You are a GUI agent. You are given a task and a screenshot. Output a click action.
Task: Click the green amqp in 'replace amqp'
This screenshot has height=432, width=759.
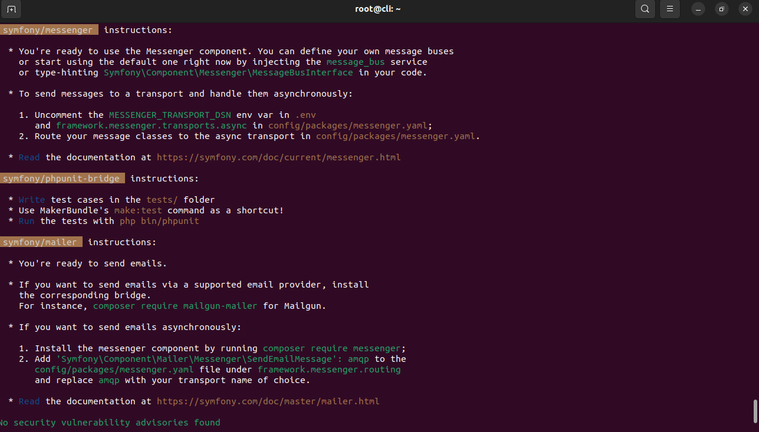(x=109, y=380)
